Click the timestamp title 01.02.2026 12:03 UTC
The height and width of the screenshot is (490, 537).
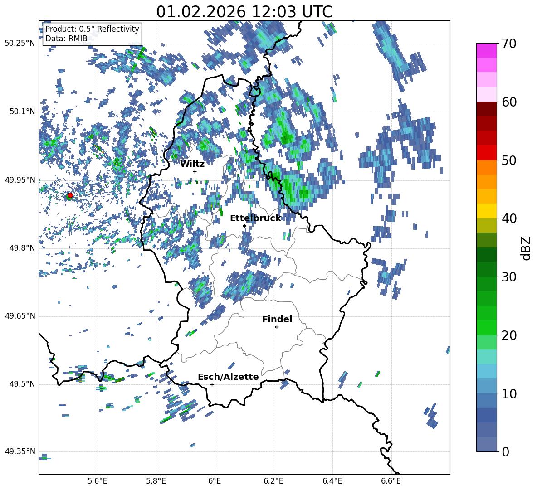(x=244, y=12)
